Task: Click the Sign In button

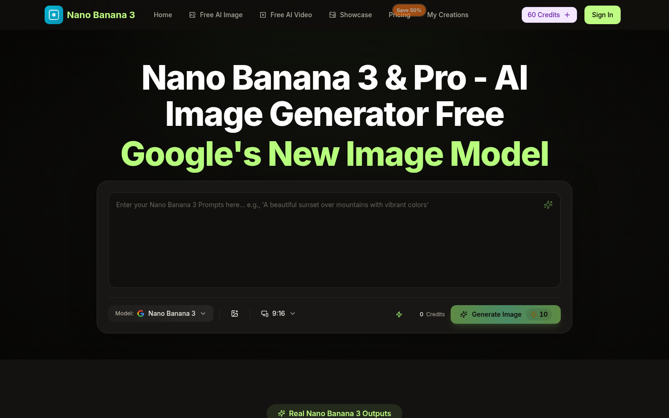Action: point(603,15)
